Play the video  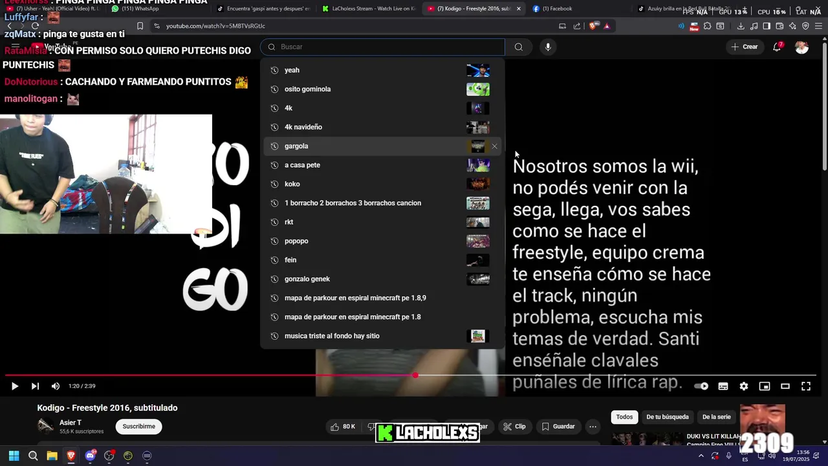[x=14, y=386]
